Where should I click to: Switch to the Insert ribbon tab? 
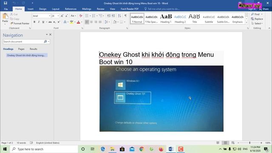[x=30, y=9]
